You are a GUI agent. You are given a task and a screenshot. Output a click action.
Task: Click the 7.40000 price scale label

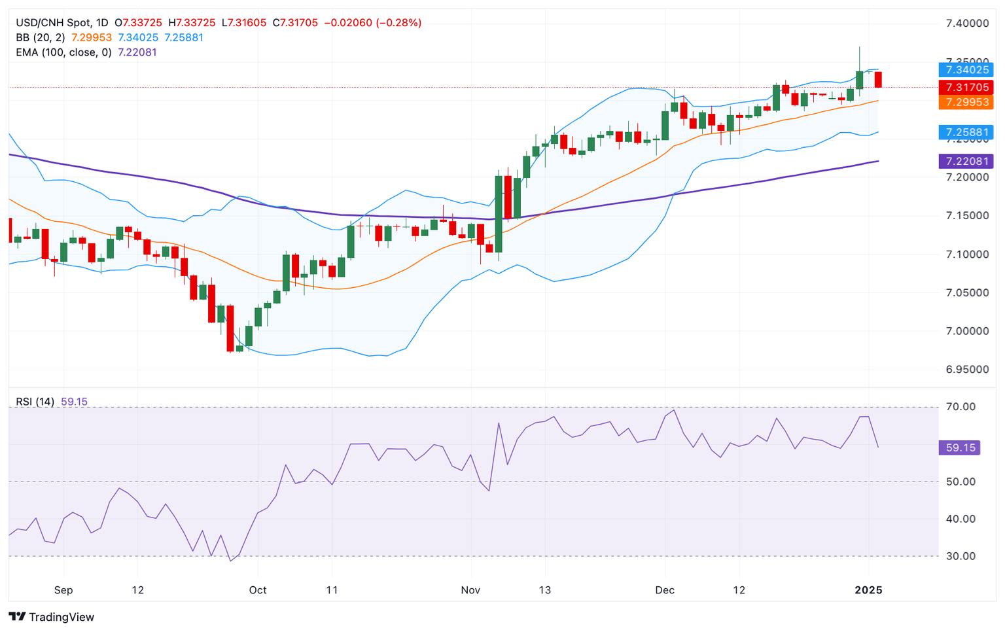967,24
